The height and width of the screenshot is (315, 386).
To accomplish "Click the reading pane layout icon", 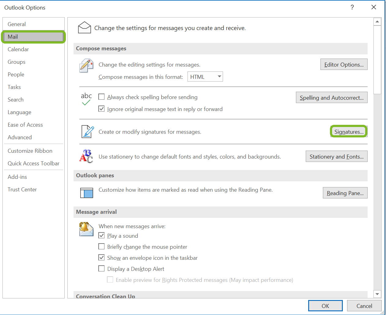I will (86, 193).
